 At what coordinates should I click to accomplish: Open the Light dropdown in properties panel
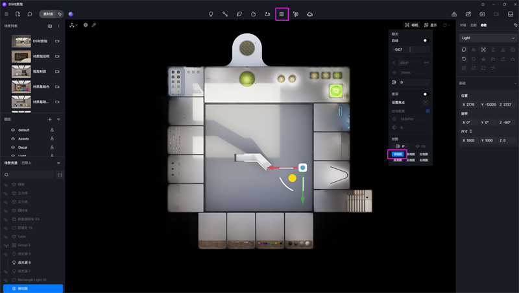click(487, 38)
